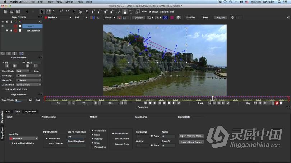Toggle the Translation motion checkbox
The height and width of the screenshot is (163, 291).
point(92,131)
